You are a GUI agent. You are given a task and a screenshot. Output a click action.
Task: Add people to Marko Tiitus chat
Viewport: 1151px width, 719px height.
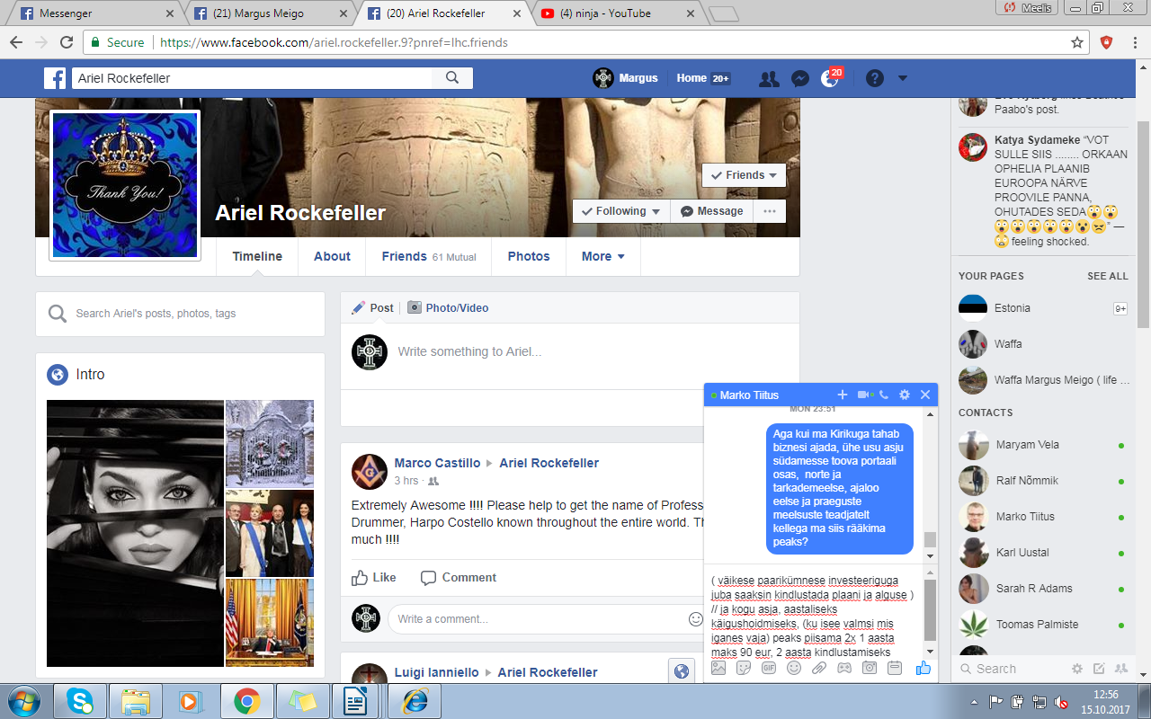click(843, 395)
